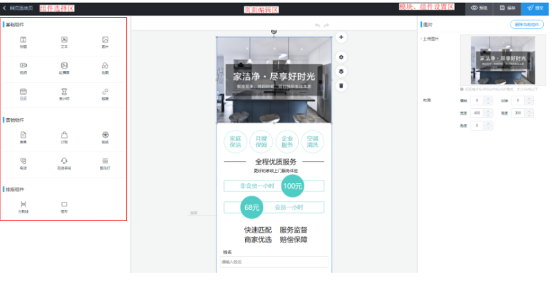Viewport: 552px width, 283px height.
Task: Delete selected component with trash icon
Action: (x=341, y=85)
